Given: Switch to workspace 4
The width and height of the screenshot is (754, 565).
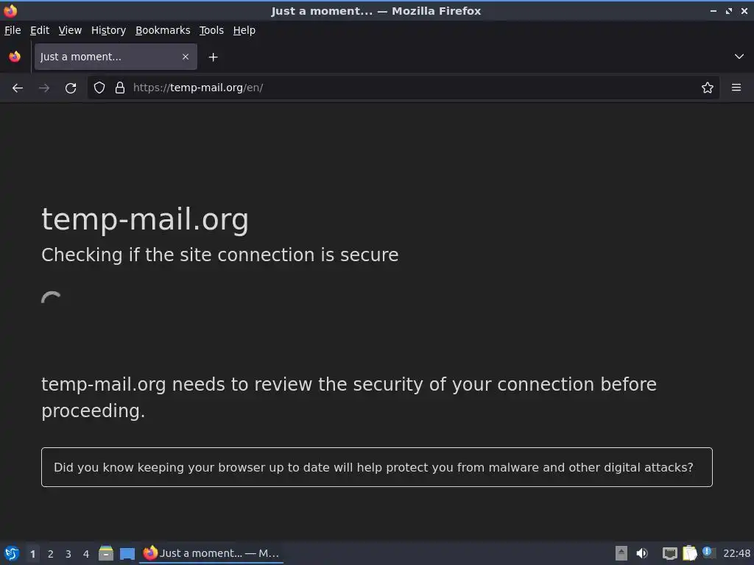Looking at the screenshot, I should (x=86, y=554).
